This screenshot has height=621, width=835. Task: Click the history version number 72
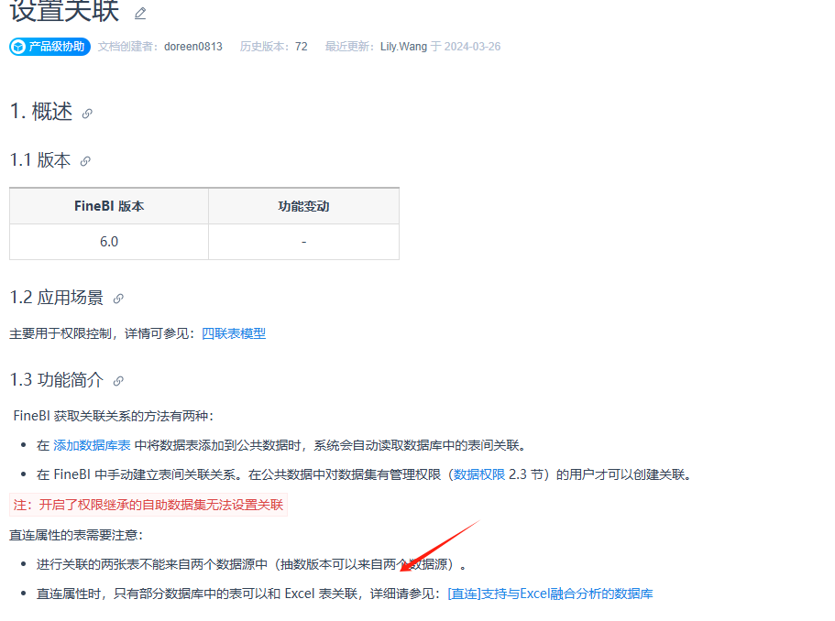coord(302,47)
